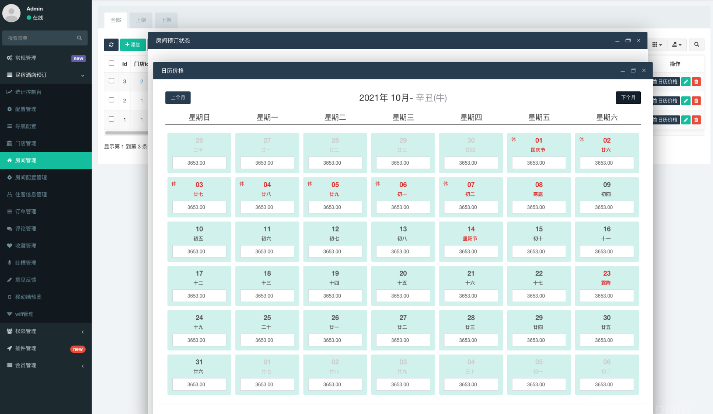Go to next month with 下个月

[x=628, y=98]
